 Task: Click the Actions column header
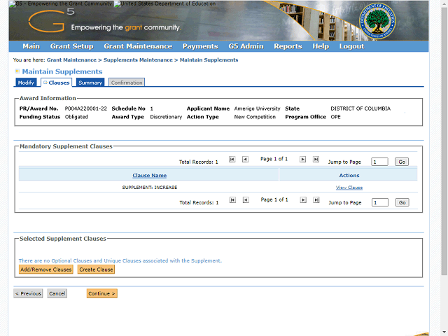pyautogui.click(x=349, y=176)
